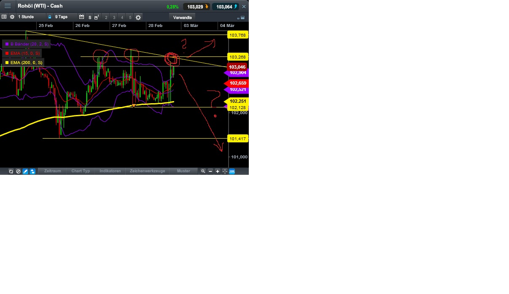Toggle the S option in the toolbar

pyautogui.click(x=89, y=17)
